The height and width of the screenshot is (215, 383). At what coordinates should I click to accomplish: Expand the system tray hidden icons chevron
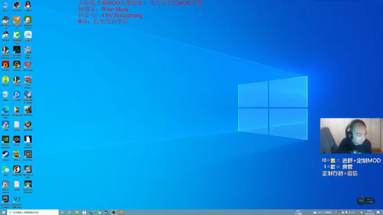coord(336,213)
